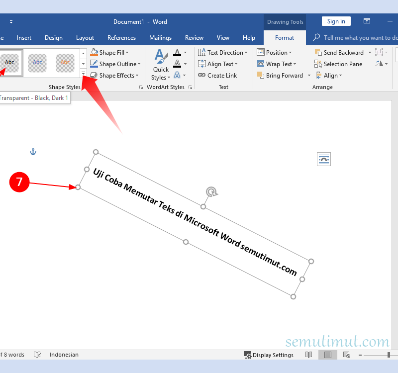
Task: Expand the Text Fill dropdown arrow
Action: (185, 53)
